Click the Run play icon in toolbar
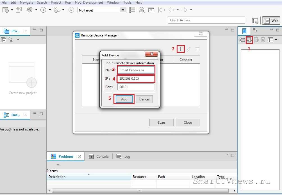The height and width of the screenshot is (195, 282). [43, 10]
